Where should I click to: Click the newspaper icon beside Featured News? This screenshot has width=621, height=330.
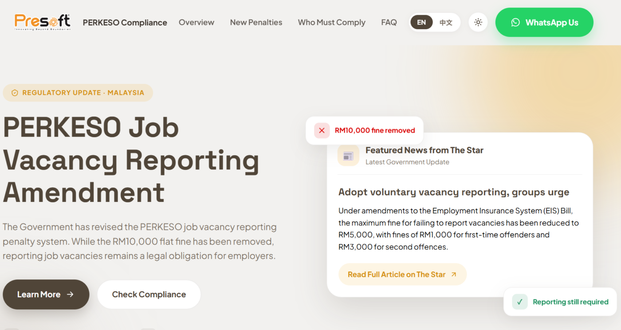[348, 156]
